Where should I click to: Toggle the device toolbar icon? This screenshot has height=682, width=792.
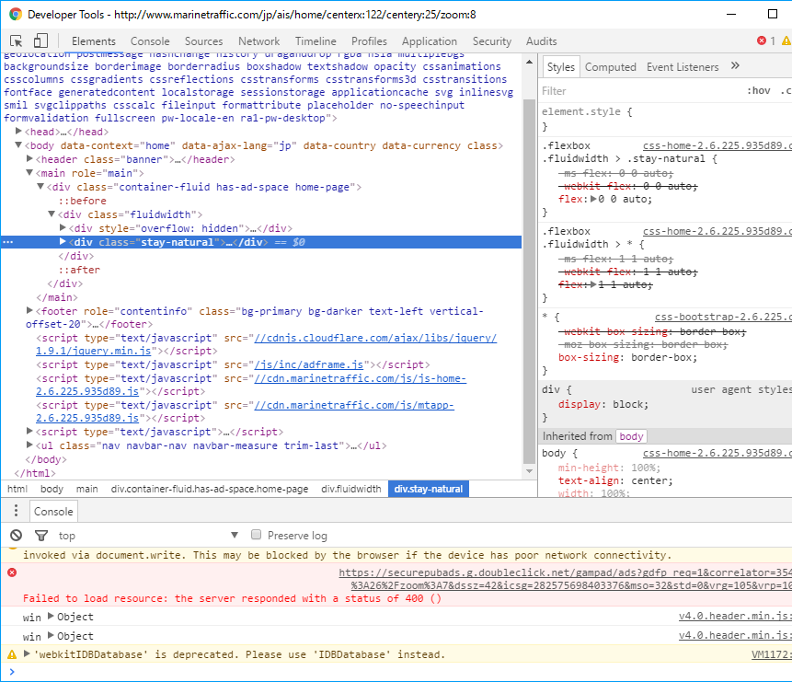coord(40,40)
